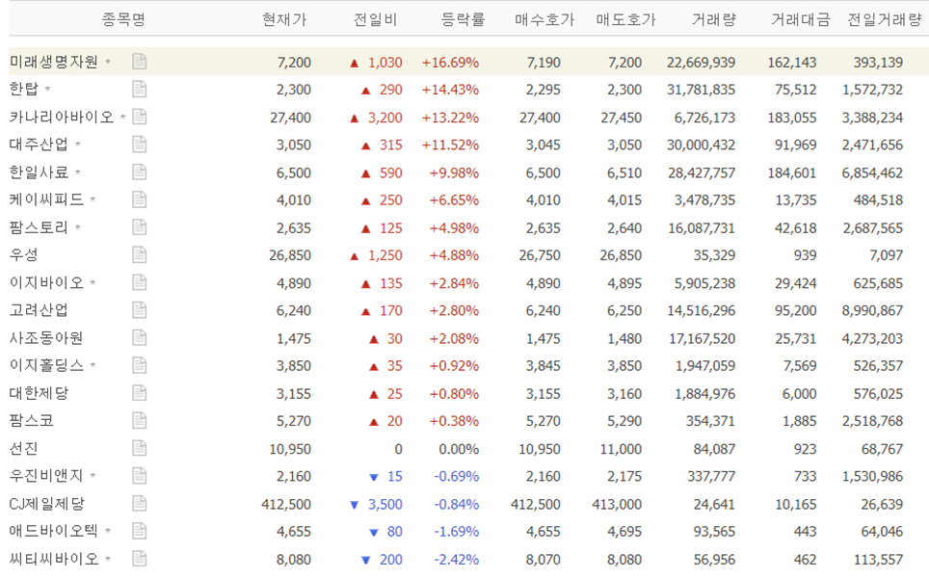Select the 26,750 bid price cell
The width and height of the screenshot is (929, 580).
[540, 255]
